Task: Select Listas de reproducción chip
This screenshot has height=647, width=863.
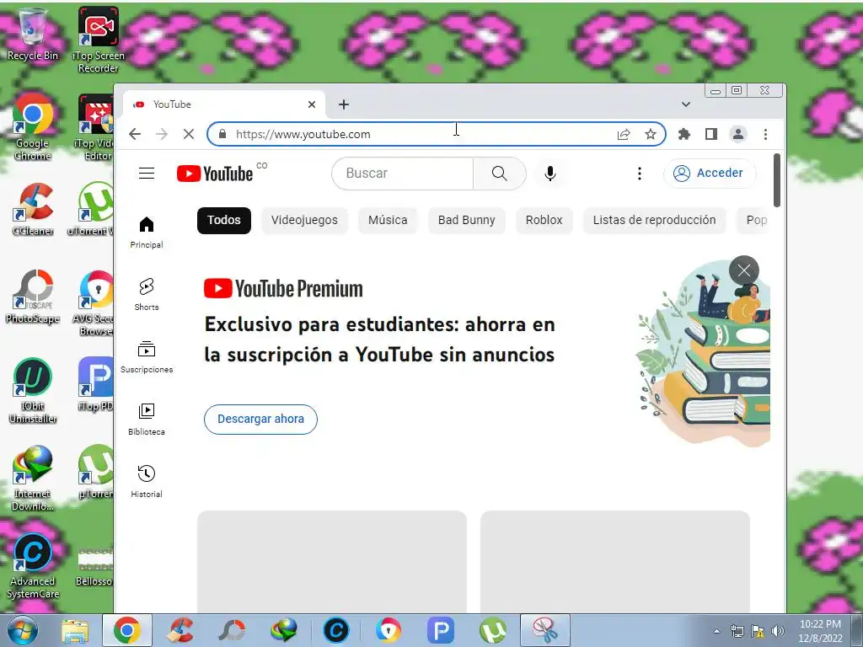Action: (654, 220)
